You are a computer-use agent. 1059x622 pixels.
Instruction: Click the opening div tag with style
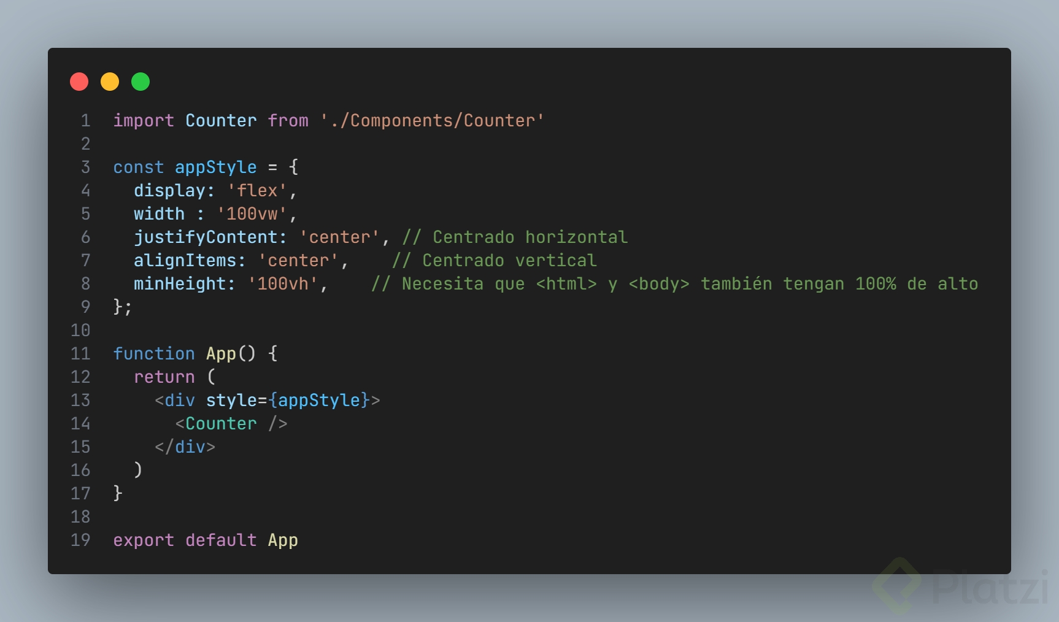267,401
